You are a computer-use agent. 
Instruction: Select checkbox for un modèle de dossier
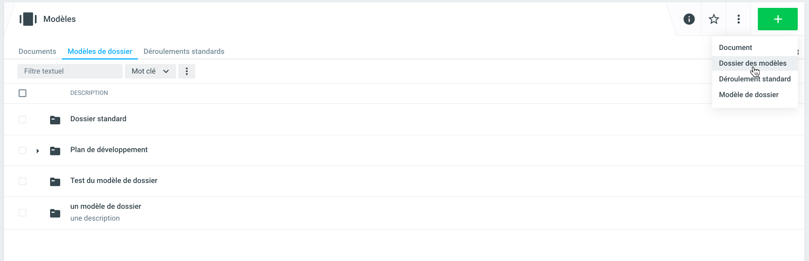click(23, 213)
